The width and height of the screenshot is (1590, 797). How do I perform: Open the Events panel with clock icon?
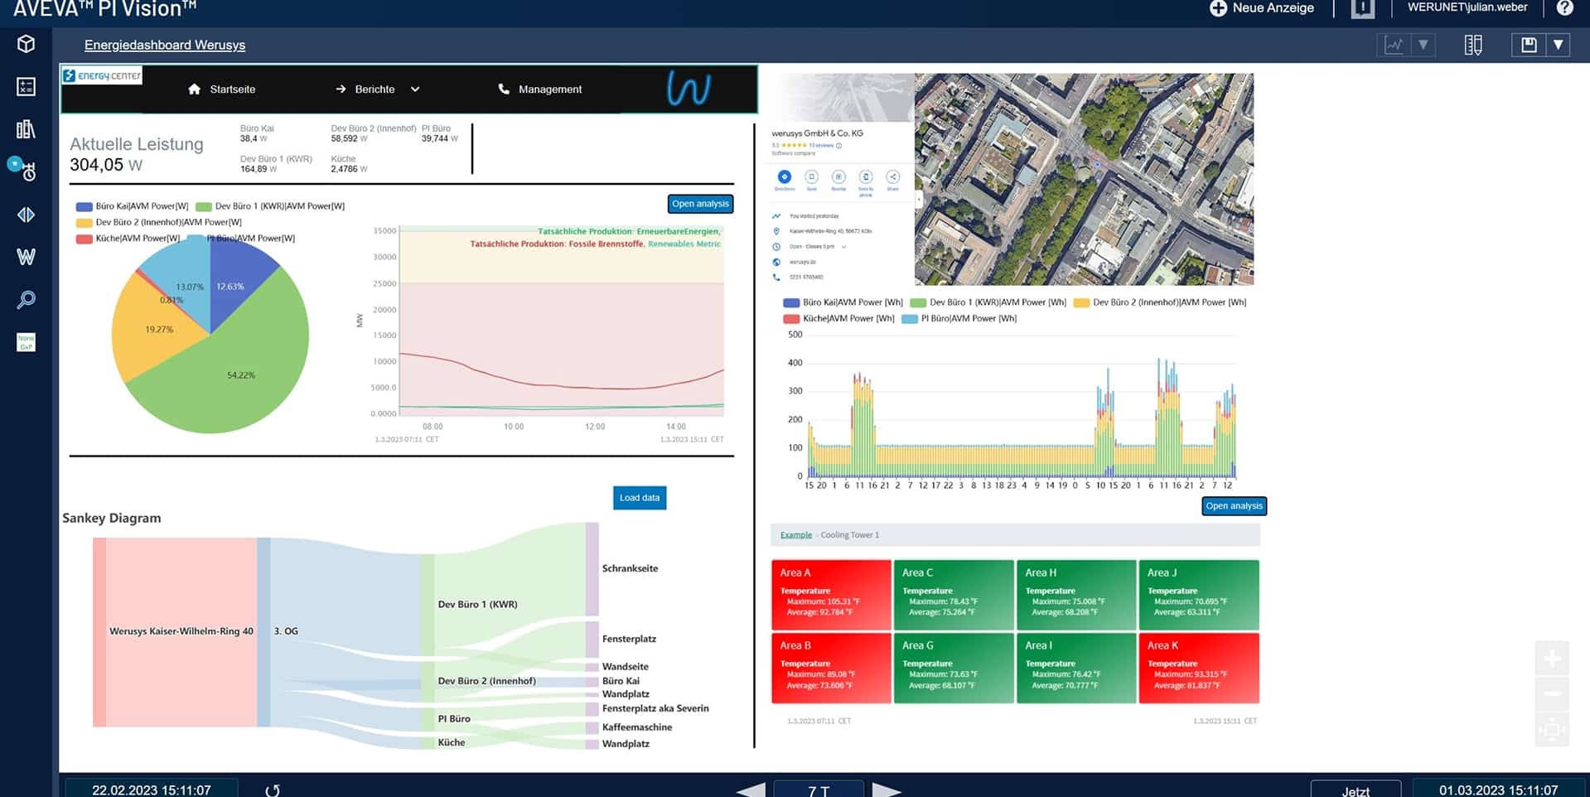[x=25, y=171]
